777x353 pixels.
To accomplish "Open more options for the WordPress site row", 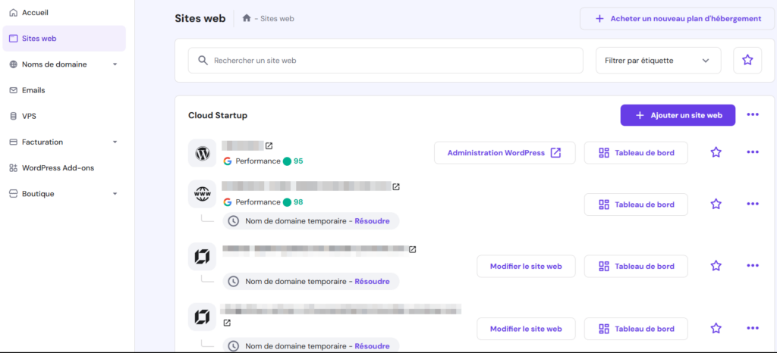I will click(x=752, y=152).
